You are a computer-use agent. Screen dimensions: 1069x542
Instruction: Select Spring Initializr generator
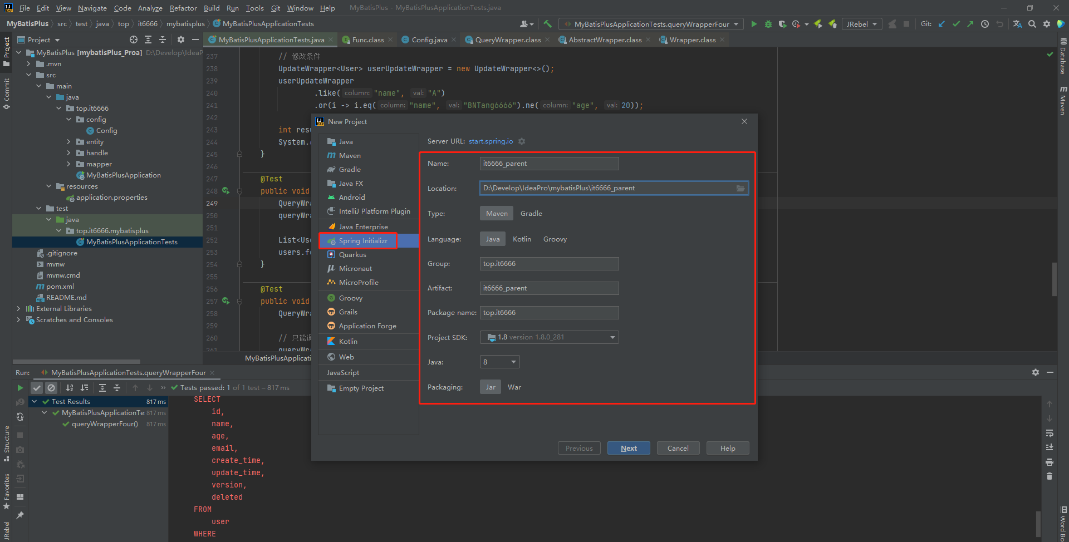369,241
